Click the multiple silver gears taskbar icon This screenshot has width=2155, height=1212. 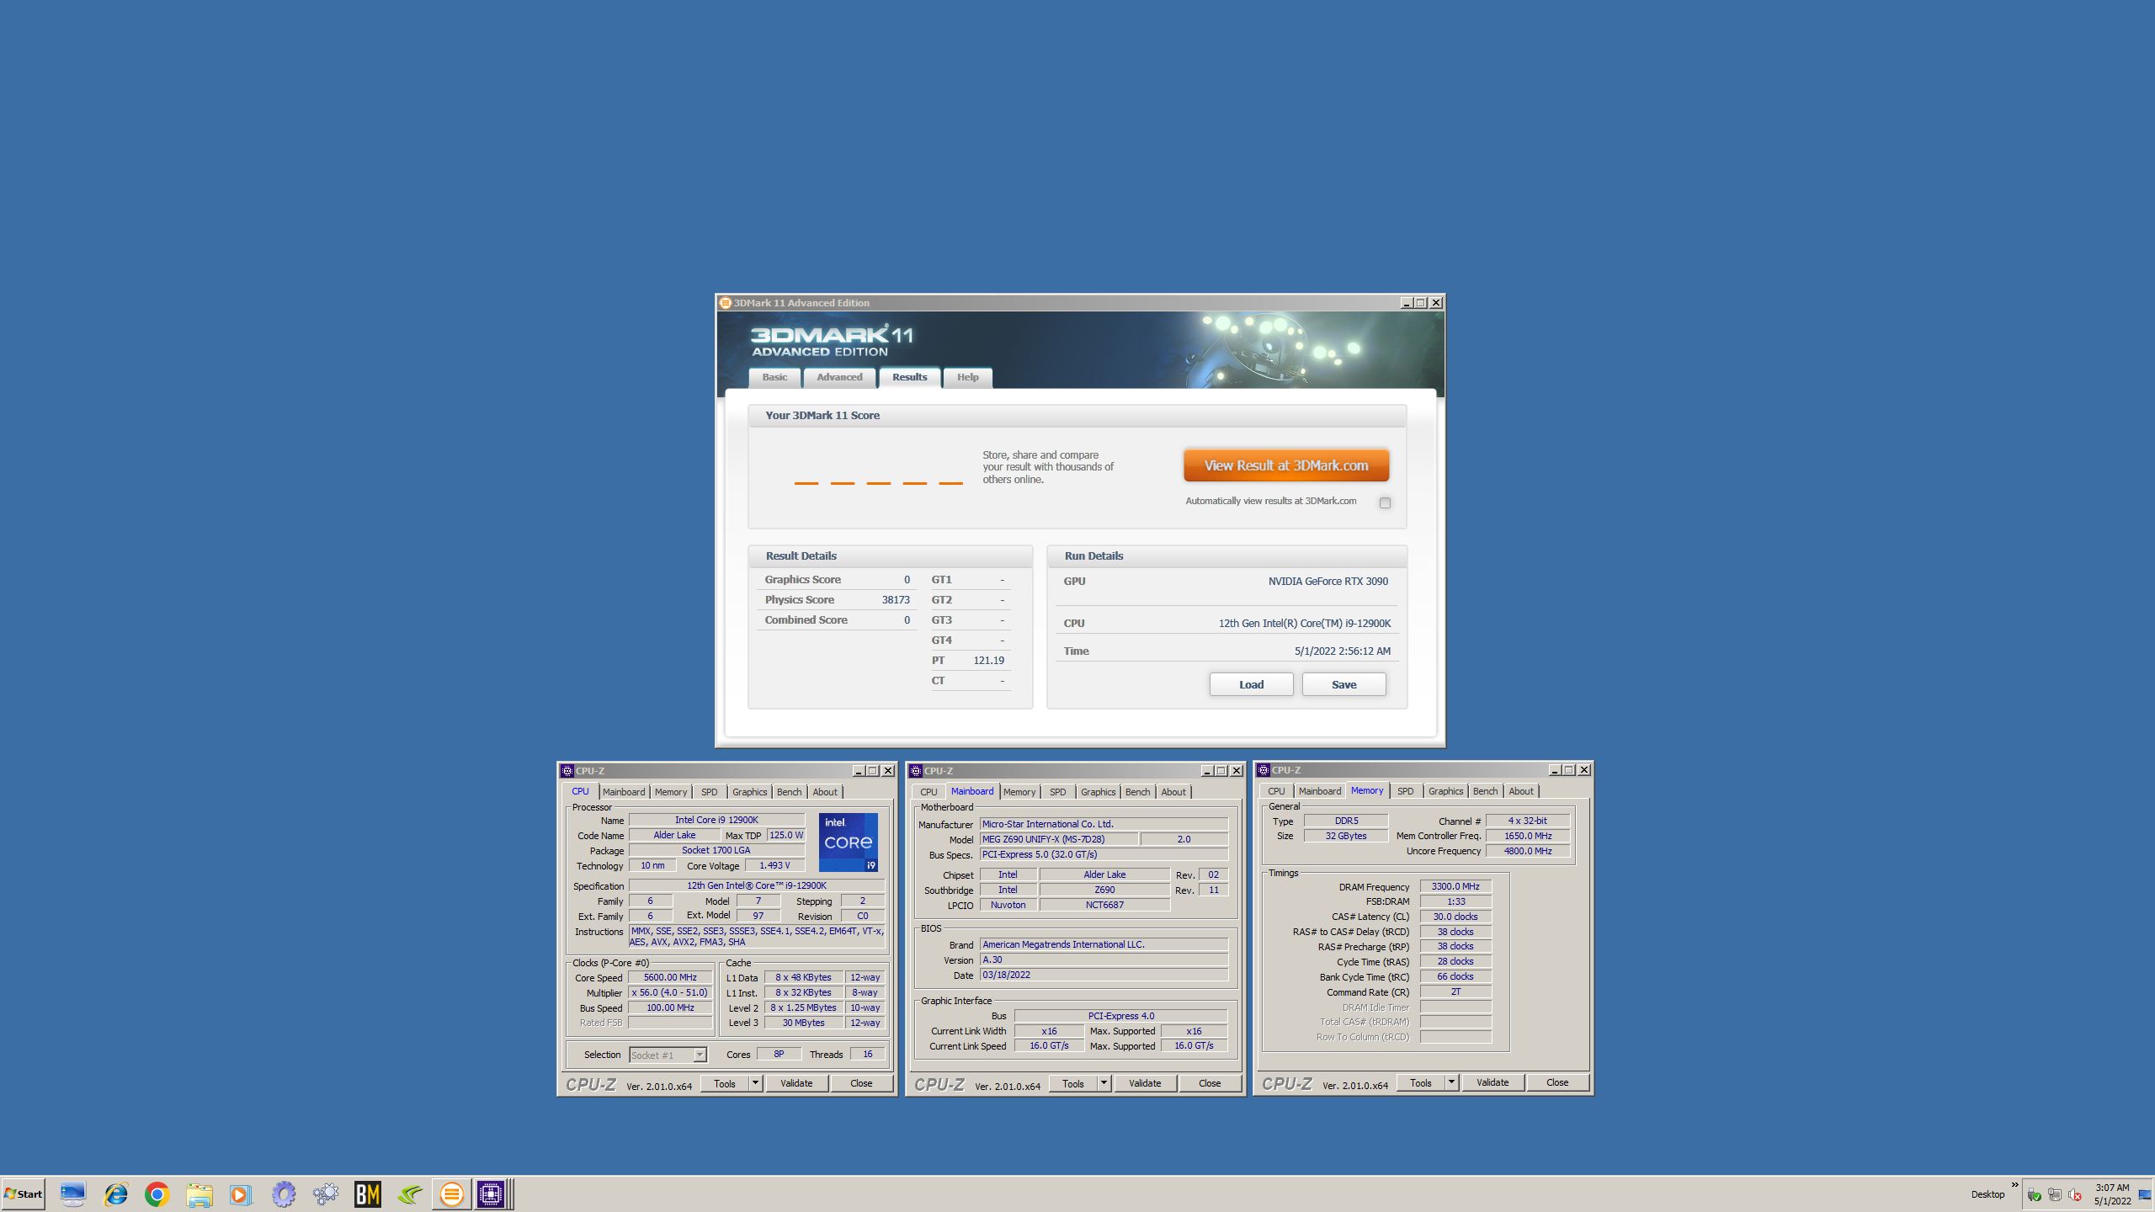[325, 1193]
